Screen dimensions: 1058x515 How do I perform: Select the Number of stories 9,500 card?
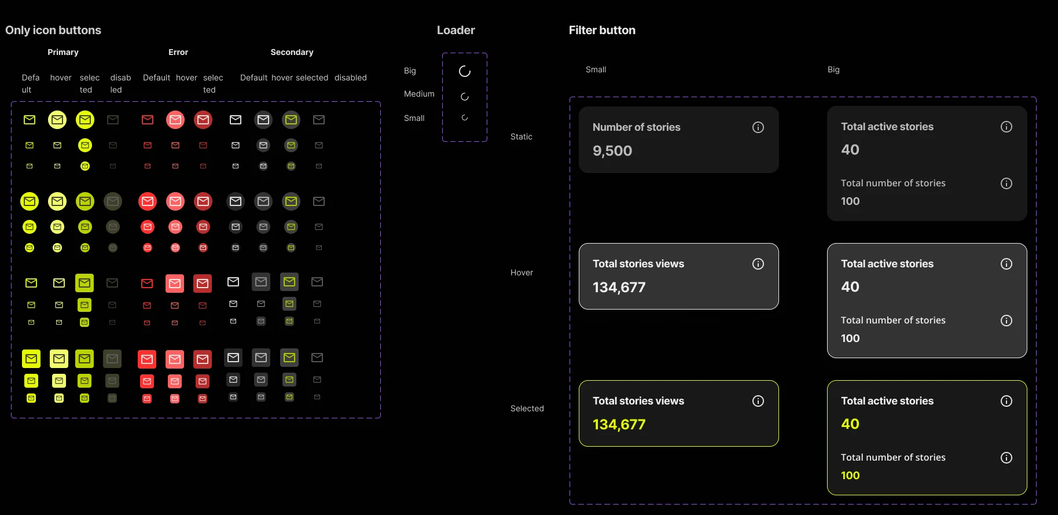(679, 139)
